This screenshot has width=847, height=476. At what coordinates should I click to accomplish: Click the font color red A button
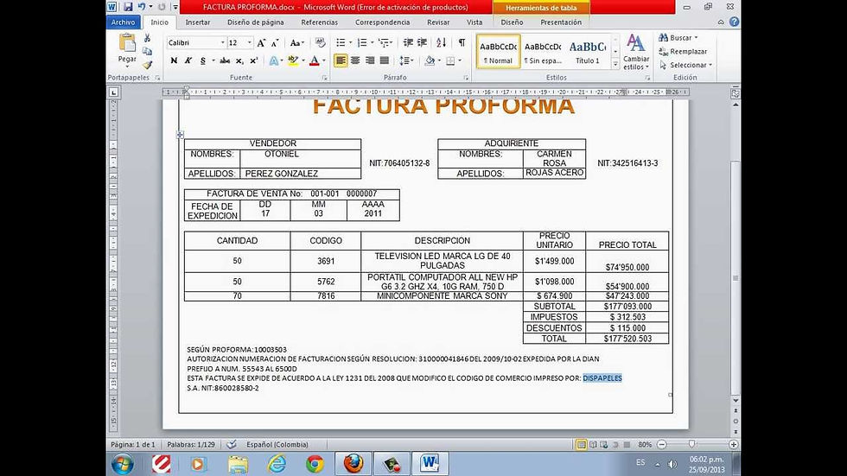pyautogui.click(x=315, y=61)
